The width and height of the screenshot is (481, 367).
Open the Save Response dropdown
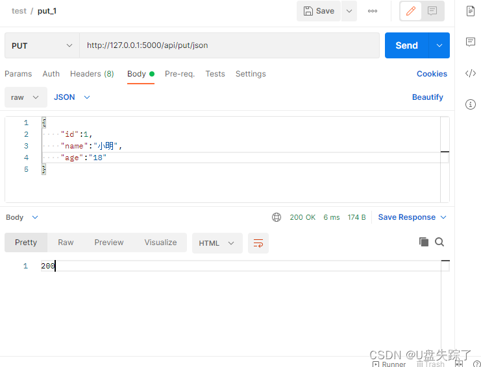412,217
